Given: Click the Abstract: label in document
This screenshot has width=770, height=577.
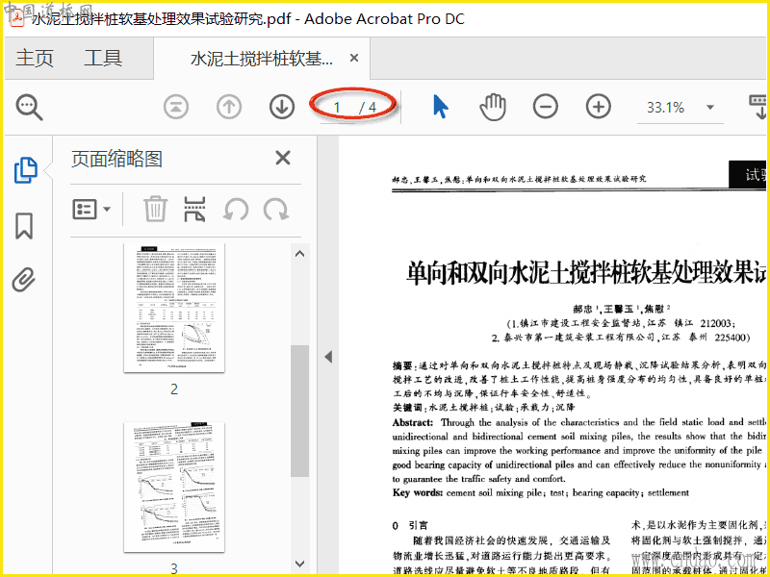Looking at the screenshot, I should [413, 422].
